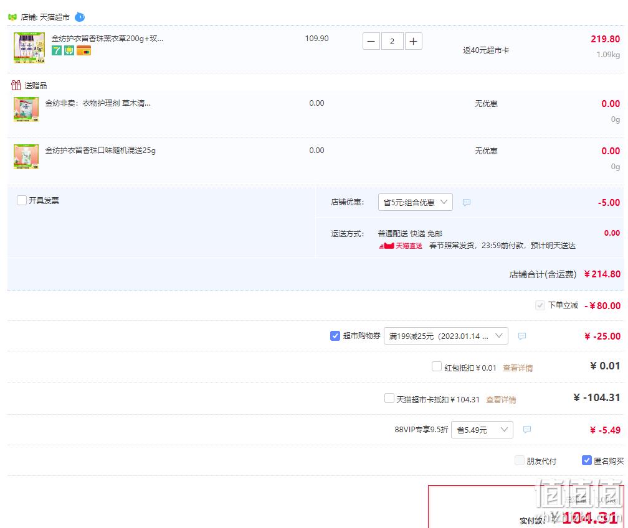Click the -¥80.00 instant discount amount
Image resolution: width=628 pixels, height=528 pixels.
click(602, 305)
